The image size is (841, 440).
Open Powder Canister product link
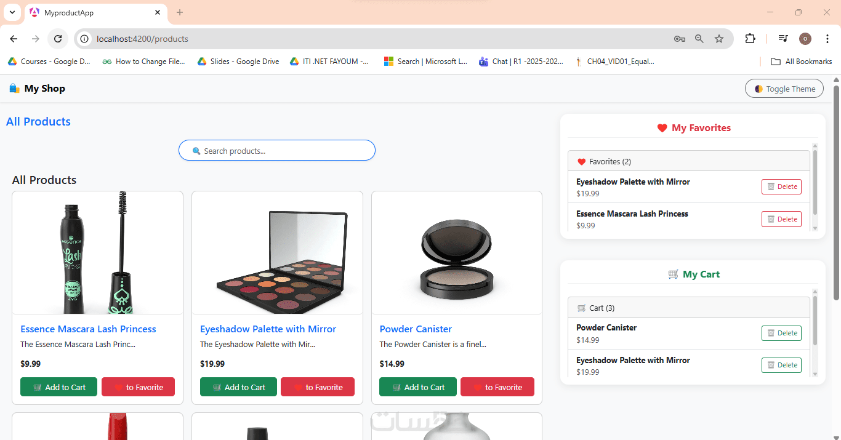[x=416, y=329]
